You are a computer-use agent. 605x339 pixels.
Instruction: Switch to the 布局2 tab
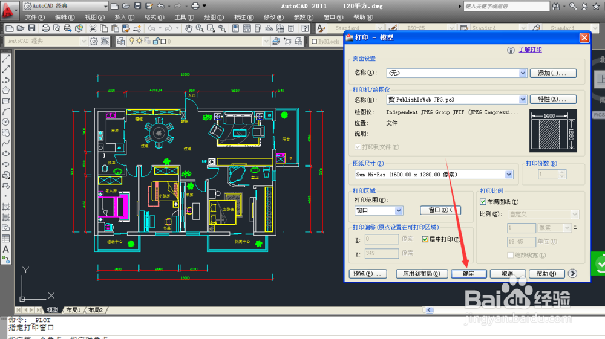(x=96, y=310)
